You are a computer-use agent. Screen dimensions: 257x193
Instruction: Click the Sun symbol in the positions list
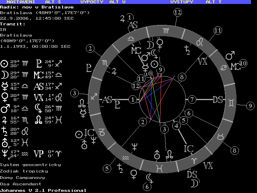pyautogui.click(x=4, y=64)
